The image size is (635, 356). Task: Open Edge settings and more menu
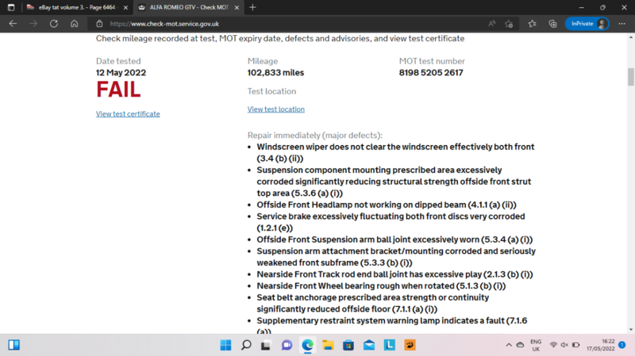click(621, 24)
